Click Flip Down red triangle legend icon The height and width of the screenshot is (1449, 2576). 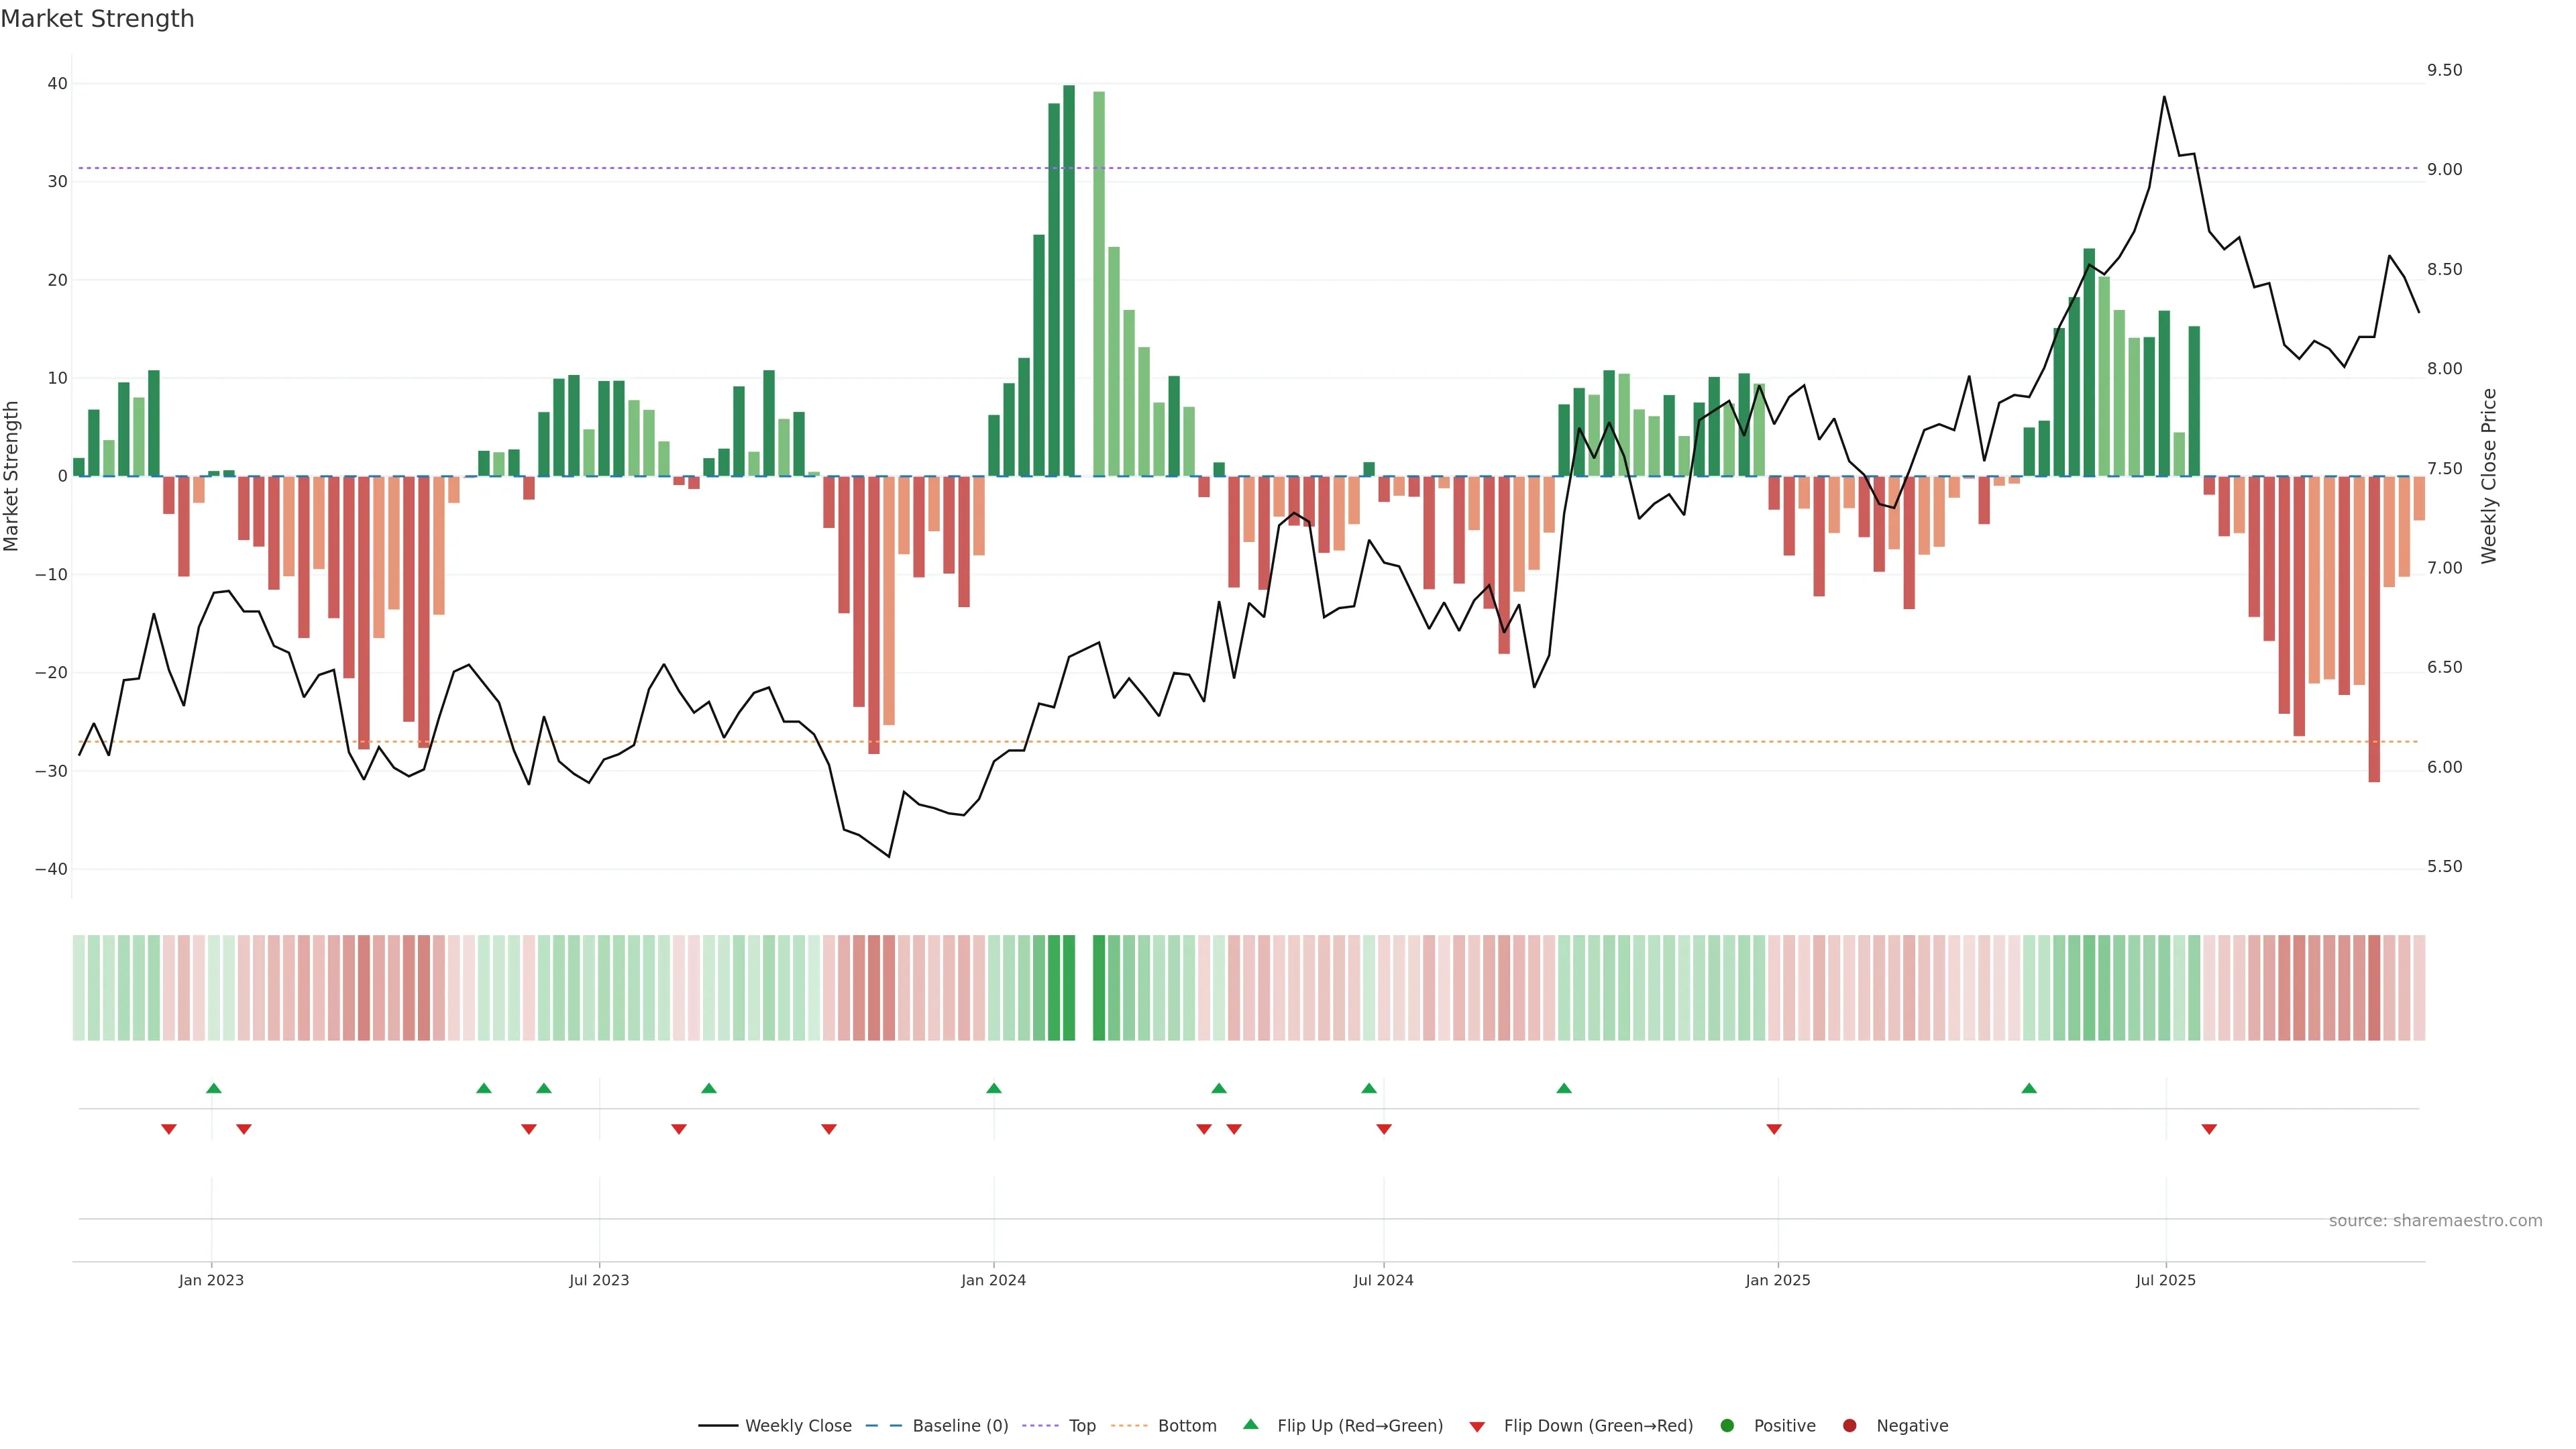point(1477,1427)
